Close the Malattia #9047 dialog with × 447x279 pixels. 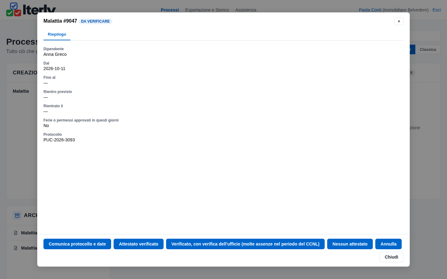click(x=399, y=21)
